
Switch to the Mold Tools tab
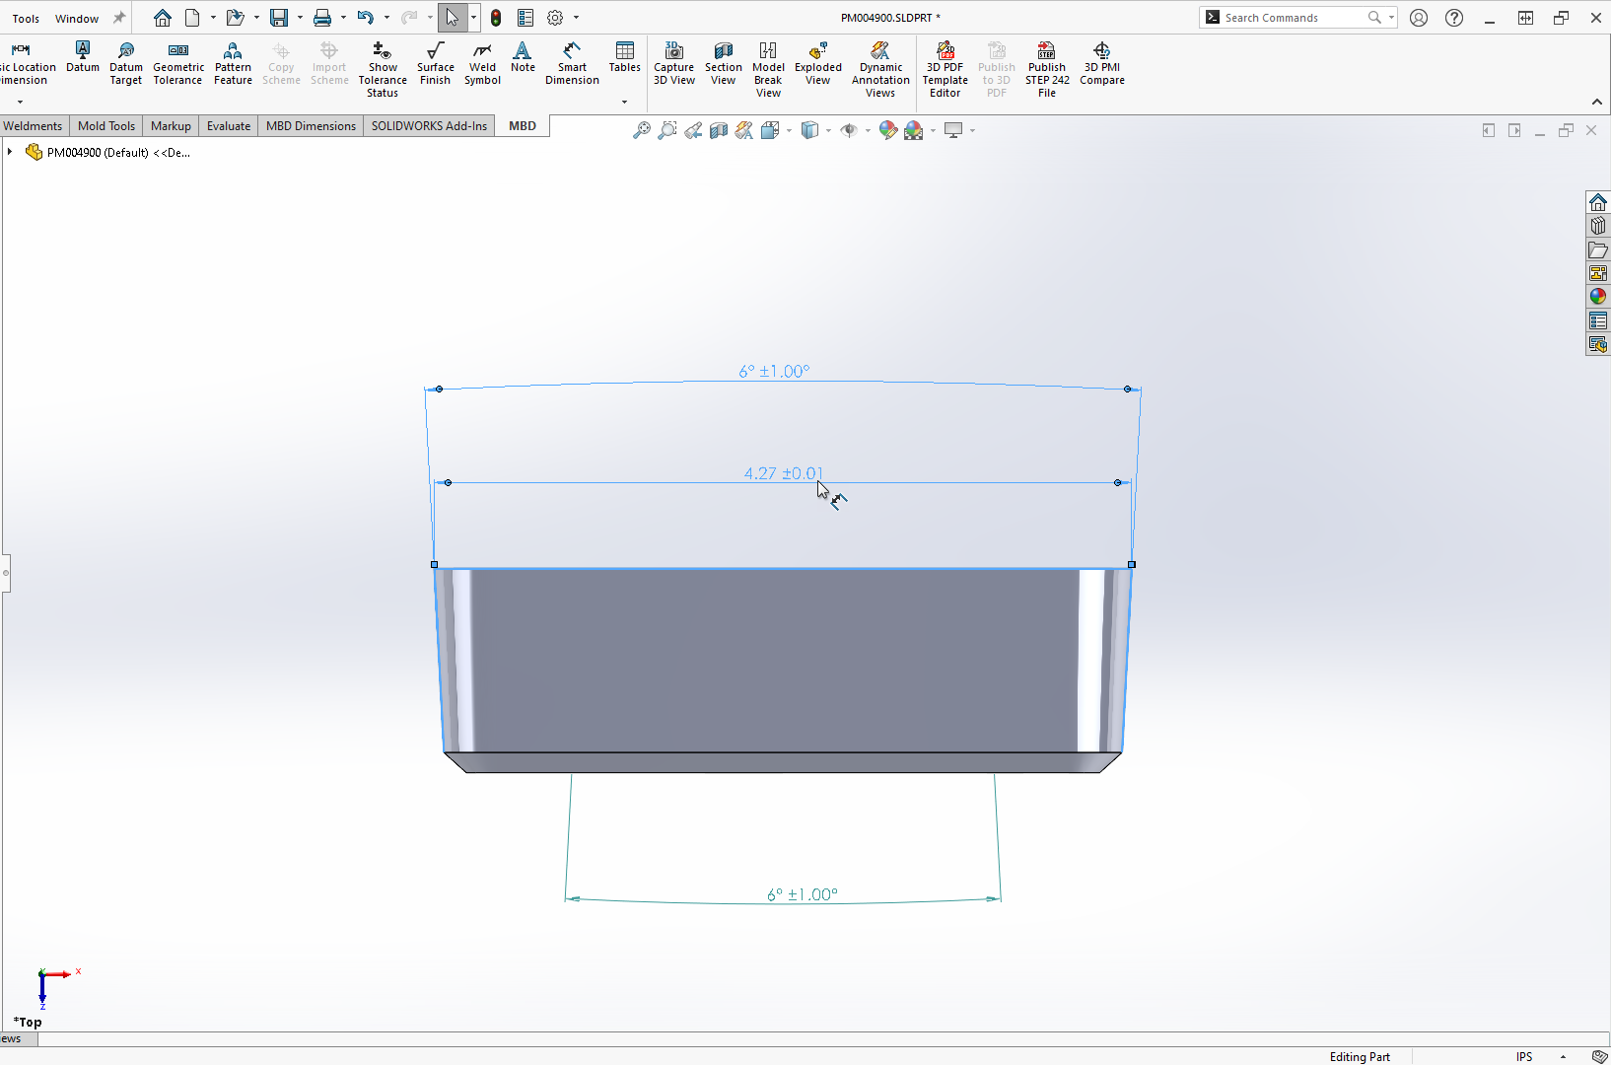point(105,125)
